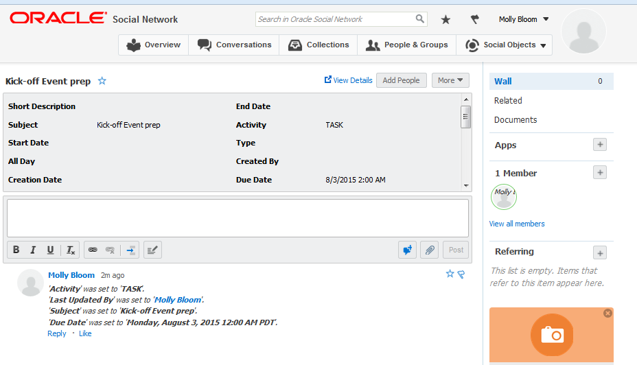This screenshot has height=365, width=637.
Task: Click into the message text area
Action: pos(238,218)
